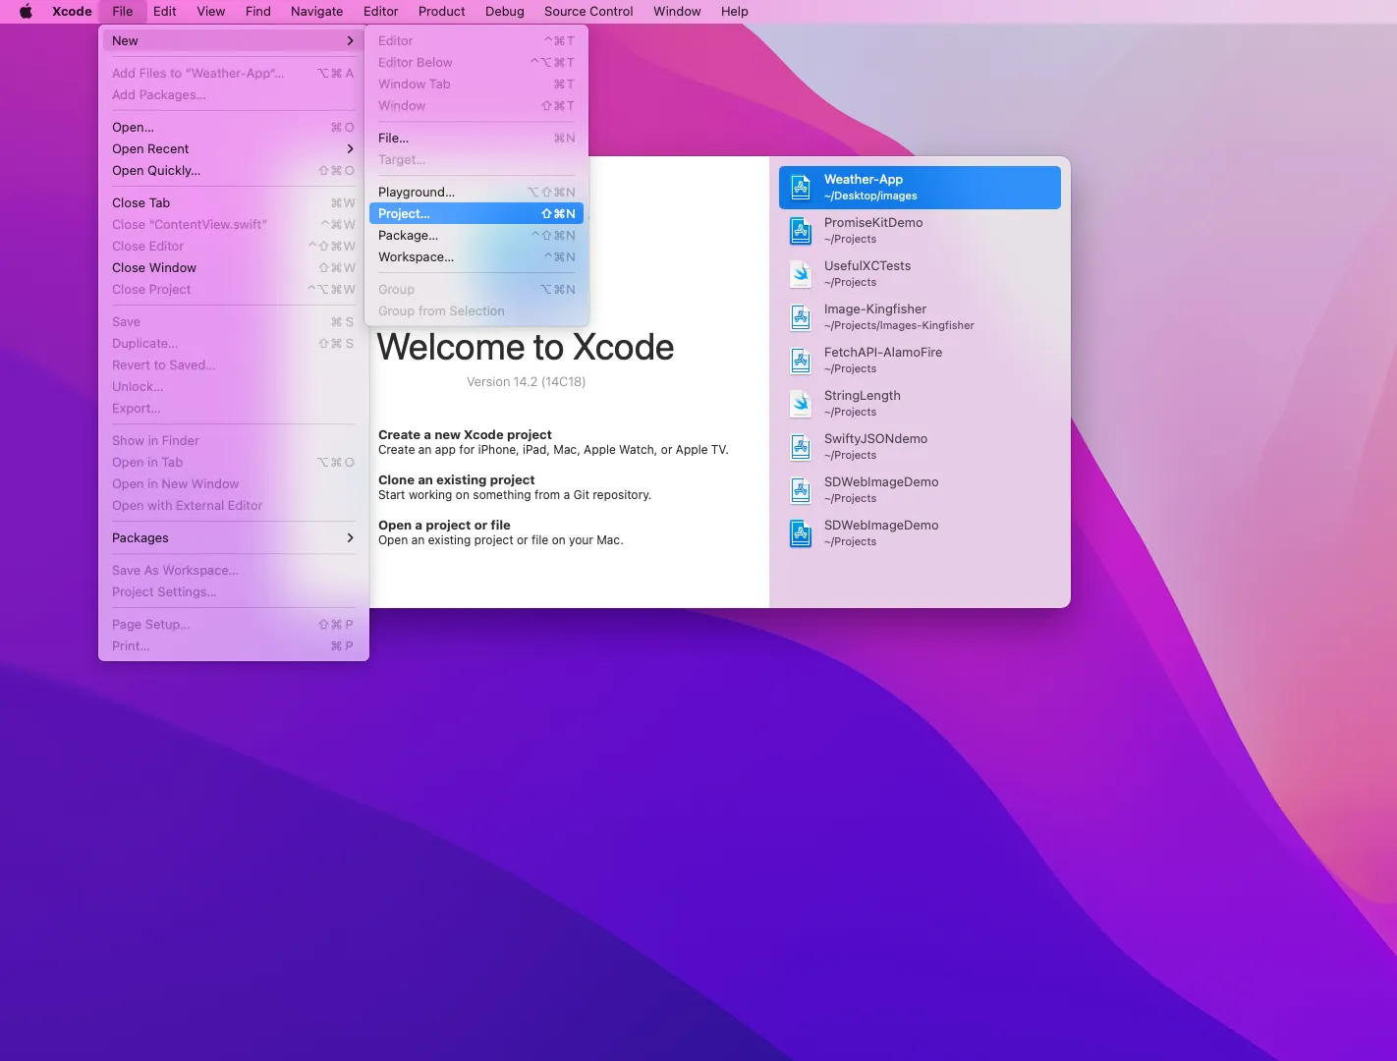
Task: Click the File menu title
Action: point(123,12)
